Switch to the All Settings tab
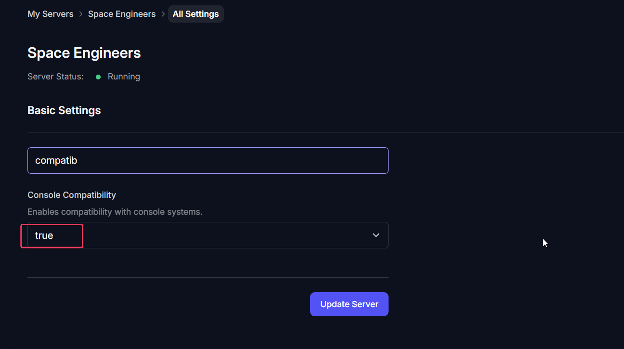The height and width of the screenshot is (349, 624). (195, 14)
